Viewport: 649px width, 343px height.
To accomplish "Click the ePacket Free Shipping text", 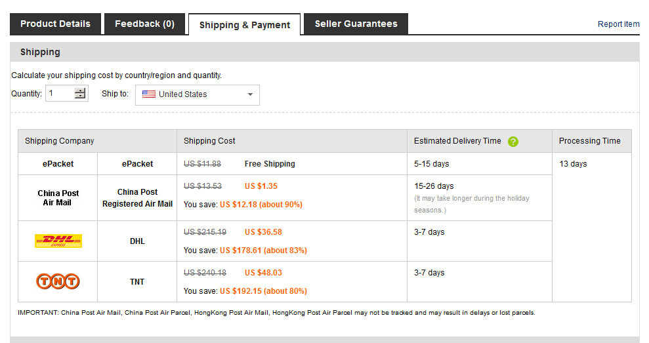I will (270, 164).
